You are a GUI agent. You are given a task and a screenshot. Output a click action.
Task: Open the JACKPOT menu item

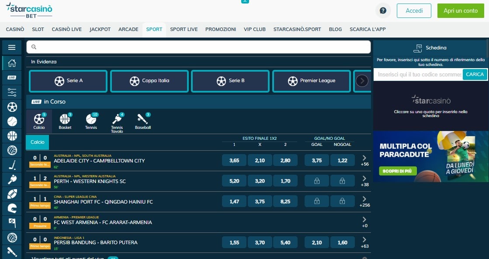(x=100, y=29)
